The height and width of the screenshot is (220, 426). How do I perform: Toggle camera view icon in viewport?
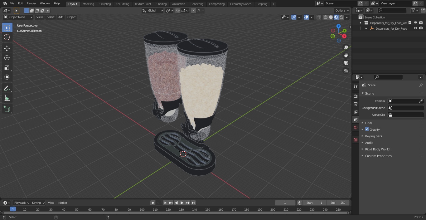pos(346,63)
